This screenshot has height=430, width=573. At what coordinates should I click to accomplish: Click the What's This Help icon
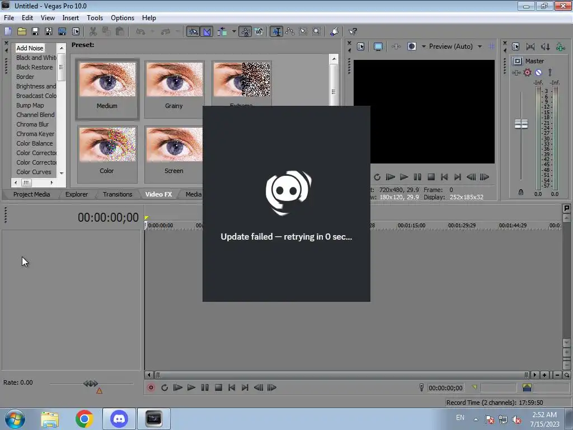click(x=353, y=31)
